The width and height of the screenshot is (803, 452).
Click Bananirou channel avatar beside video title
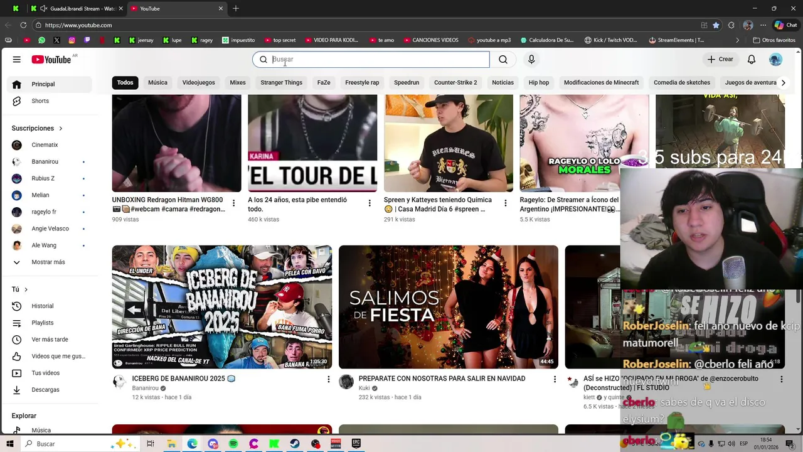(119, 382)
